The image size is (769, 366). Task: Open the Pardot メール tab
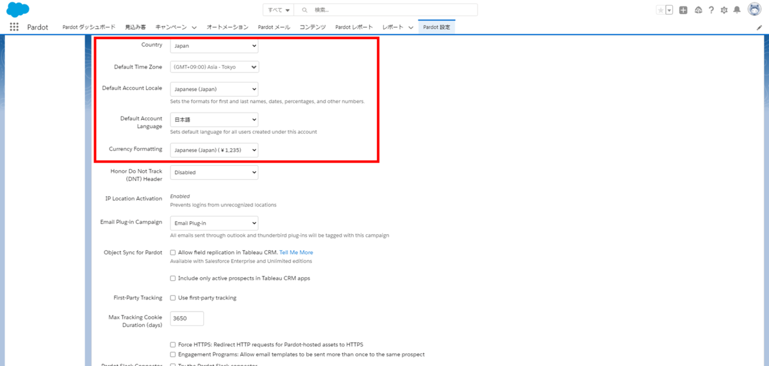pos(274,28)
